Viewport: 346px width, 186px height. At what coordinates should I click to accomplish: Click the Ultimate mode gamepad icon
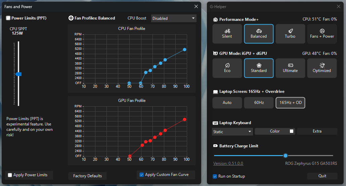point(291,65)
